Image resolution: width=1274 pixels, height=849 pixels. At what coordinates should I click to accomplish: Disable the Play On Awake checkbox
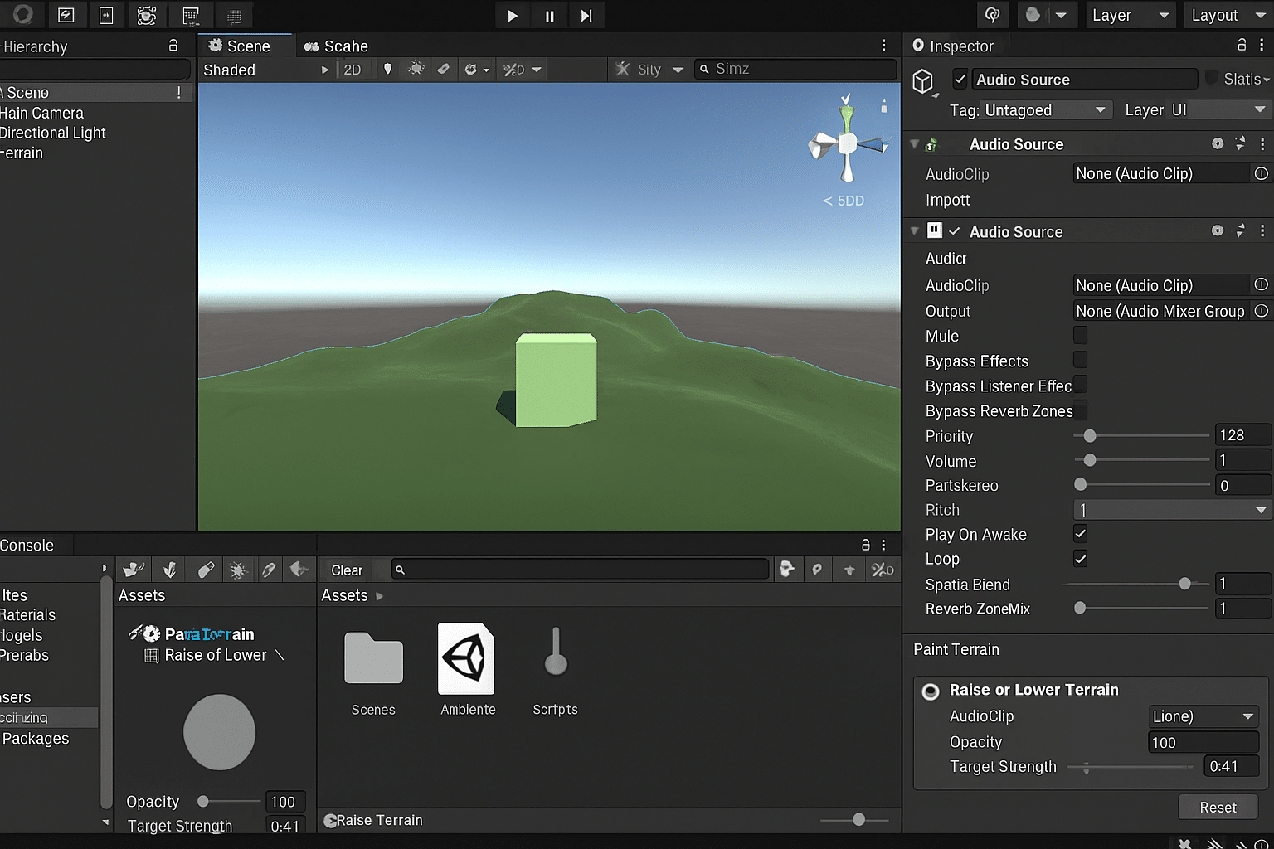pyautogui.click(x=1080, y=534)
